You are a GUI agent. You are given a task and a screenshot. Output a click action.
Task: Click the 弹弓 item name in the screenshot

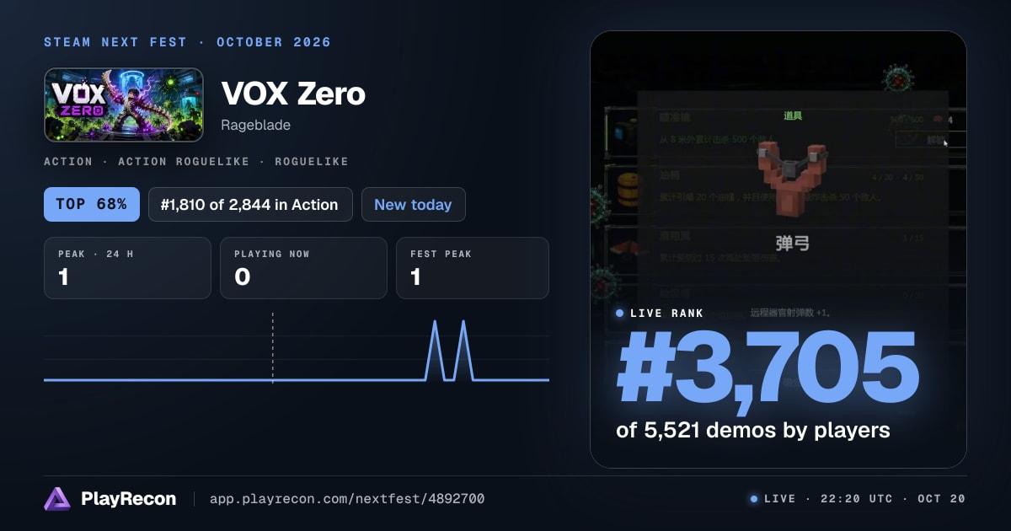pyautogui.click(x=792, y=244)
